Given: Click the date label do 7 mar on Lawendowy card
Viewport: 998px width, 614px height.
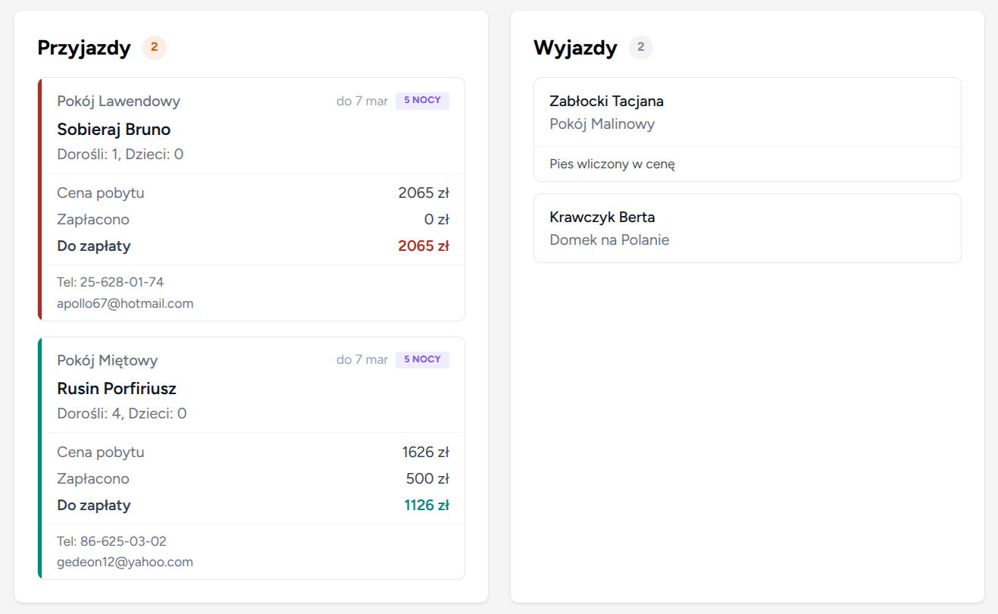Looking at the screenshot, I should [x=361, y=101].
